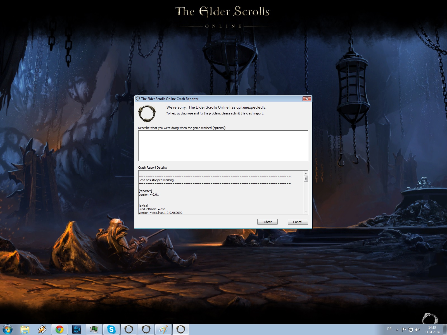This screenshot has height=335, width=447.
Task: Close the Crash Reporter window
Action: [x=307, y=99]
